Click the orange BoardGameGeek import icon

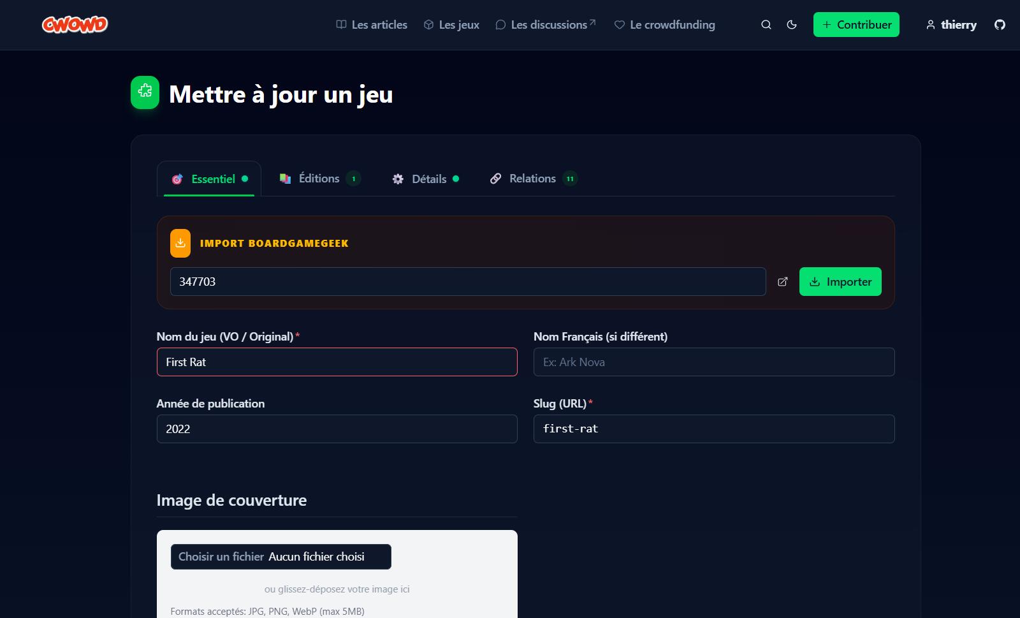pyautogui.click(x=180, y=243)
